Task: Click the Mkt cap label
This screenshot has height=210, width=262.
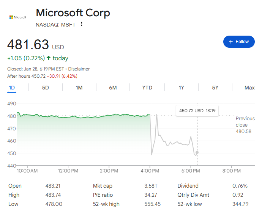Action: tap(103, 186)
